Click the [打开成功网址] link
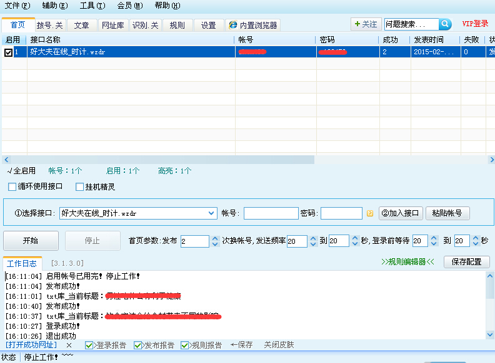 coord(31,345)
